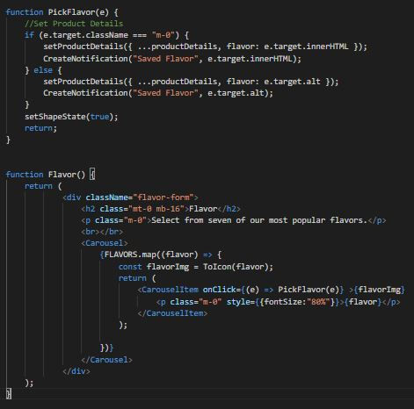Click the closing "</div>" tag

(76, 371)
